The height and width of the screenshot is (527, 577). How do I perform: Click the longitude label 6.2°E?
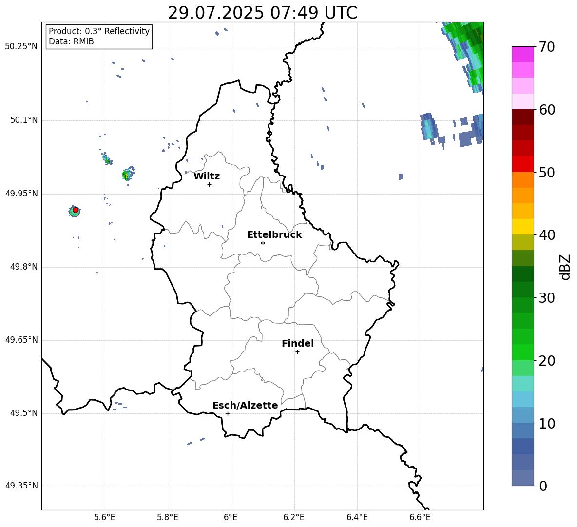pyautogui.click(x=294, y=517)
